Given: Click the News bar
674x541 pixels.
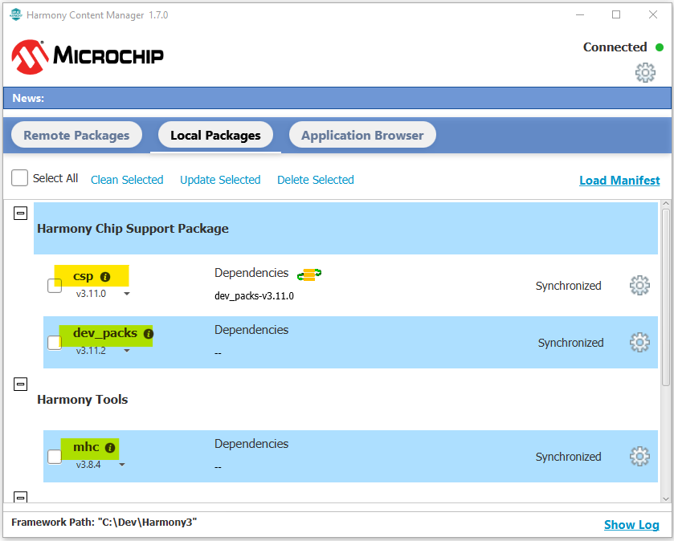Looking at the screenshot, I should (337, 98).
